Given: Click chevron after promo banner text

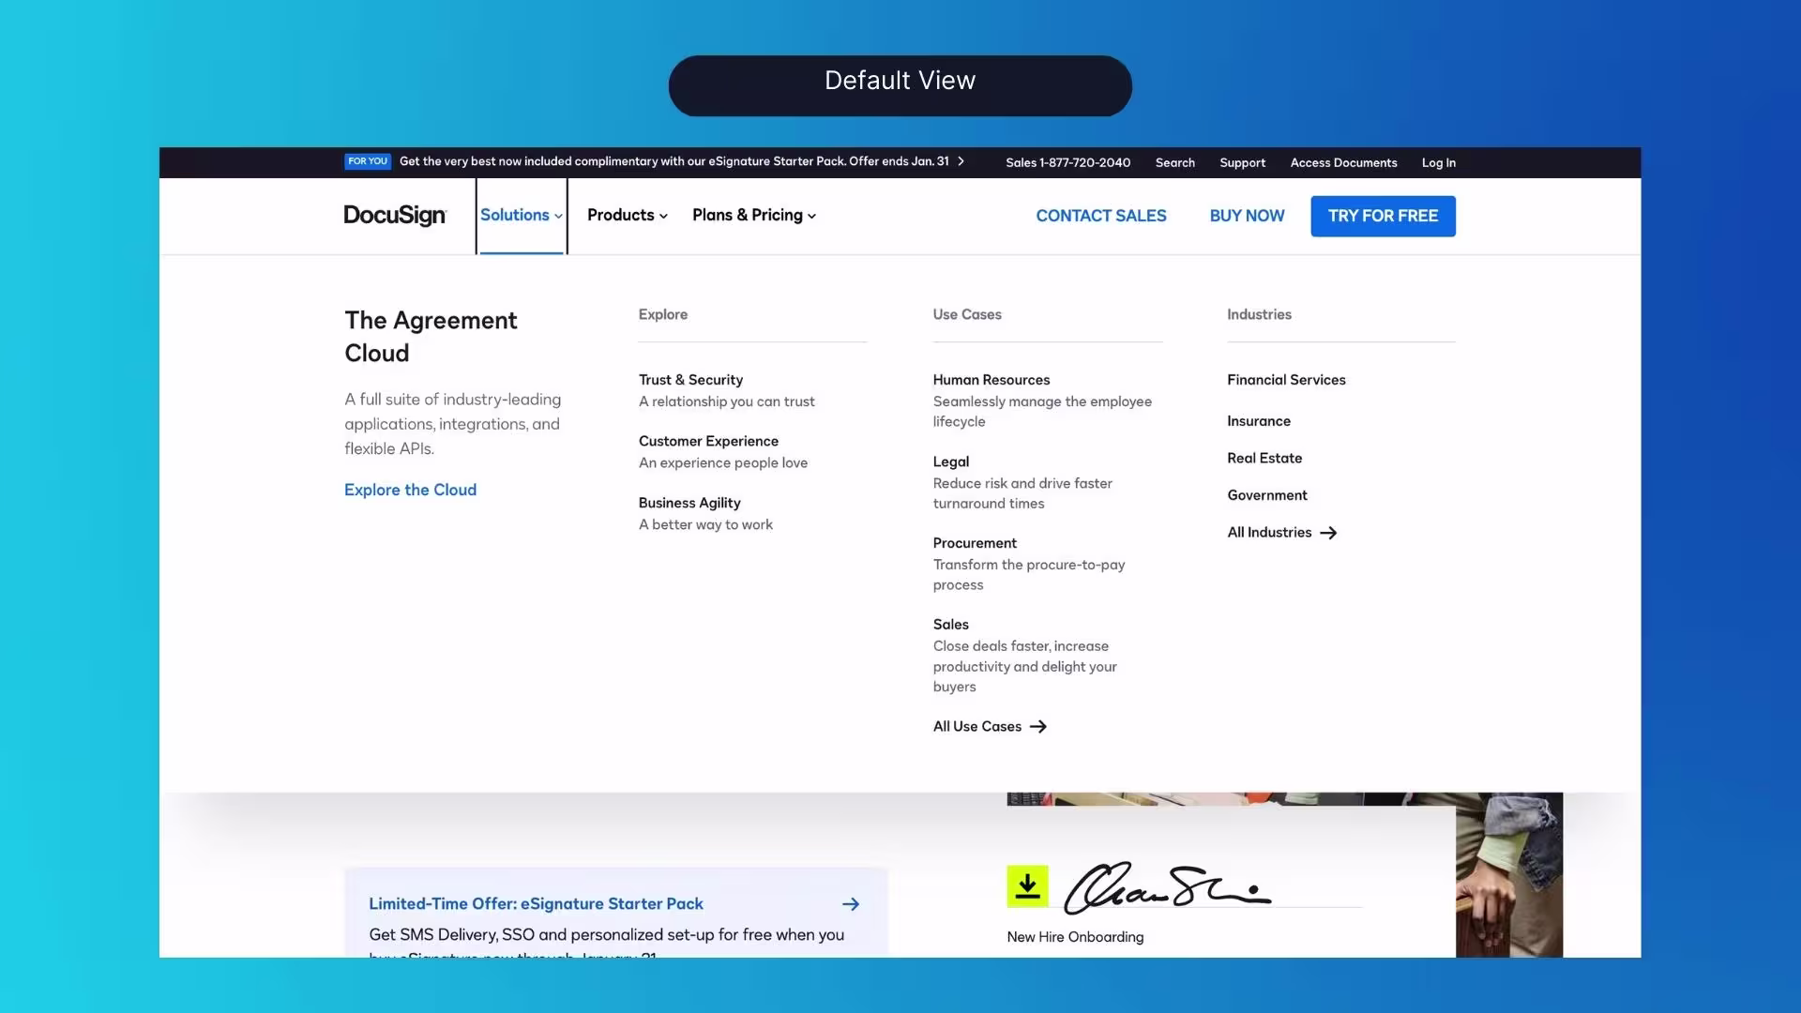Looking at the screenshot, I should (x=961, y=161).
